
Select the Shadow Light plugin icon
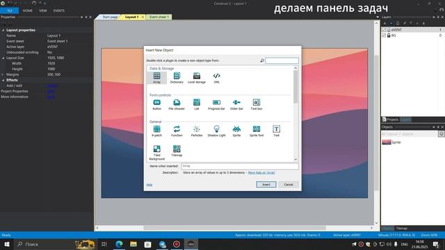coord(216,129)
